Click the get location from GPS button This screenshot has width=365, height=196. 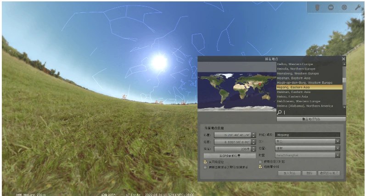point(229,156)
